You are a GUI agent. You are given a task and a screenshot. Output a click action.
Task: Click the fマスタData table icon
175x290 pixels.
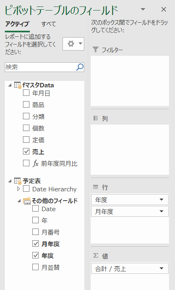pos(18,85)
